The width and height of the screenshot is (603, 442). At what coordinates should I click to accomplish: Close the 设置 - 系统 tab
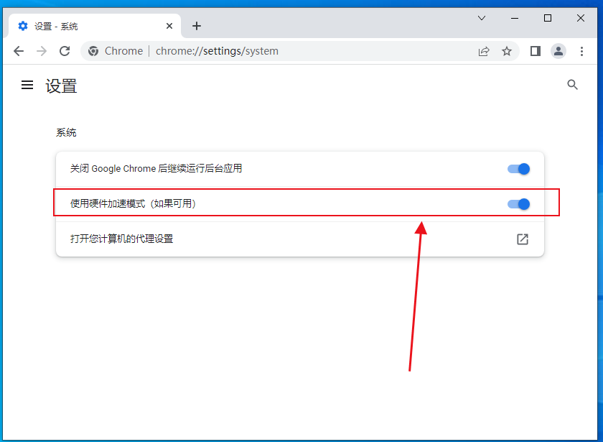pyautogui.click(x=169, y=26)
